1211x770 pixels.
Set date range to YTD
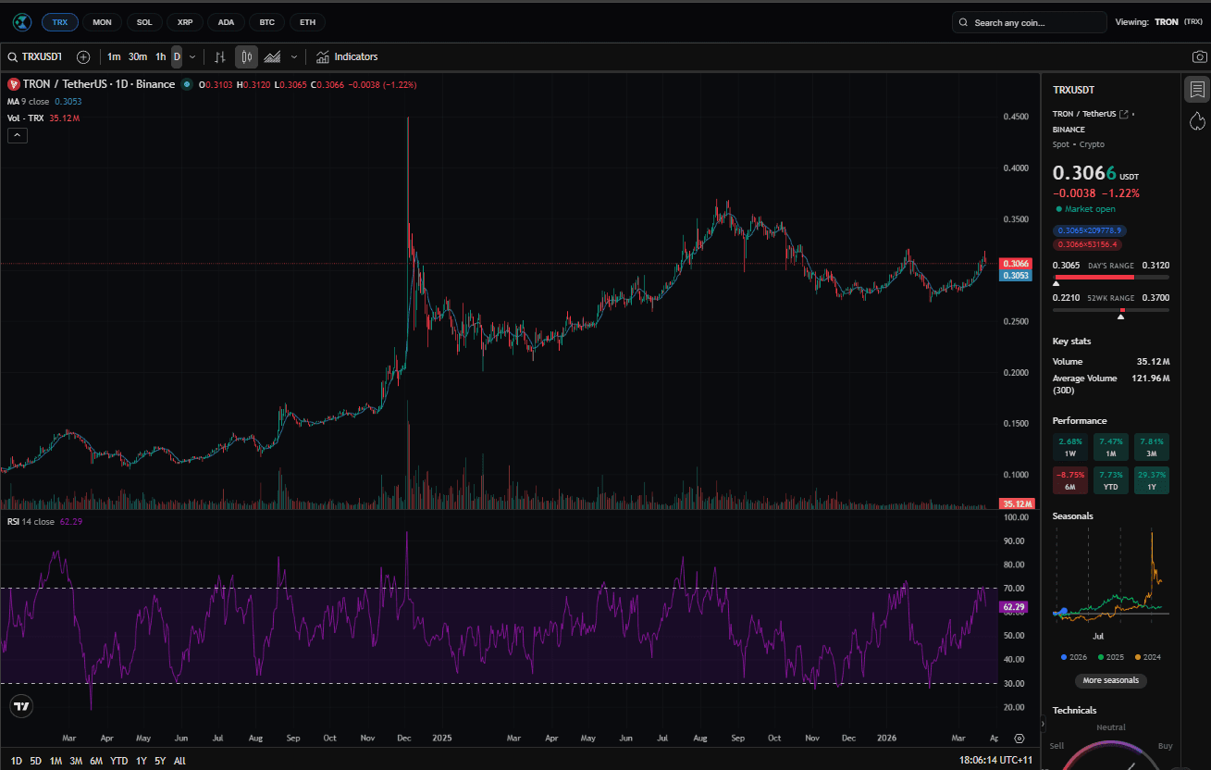(x=119, y=761)
